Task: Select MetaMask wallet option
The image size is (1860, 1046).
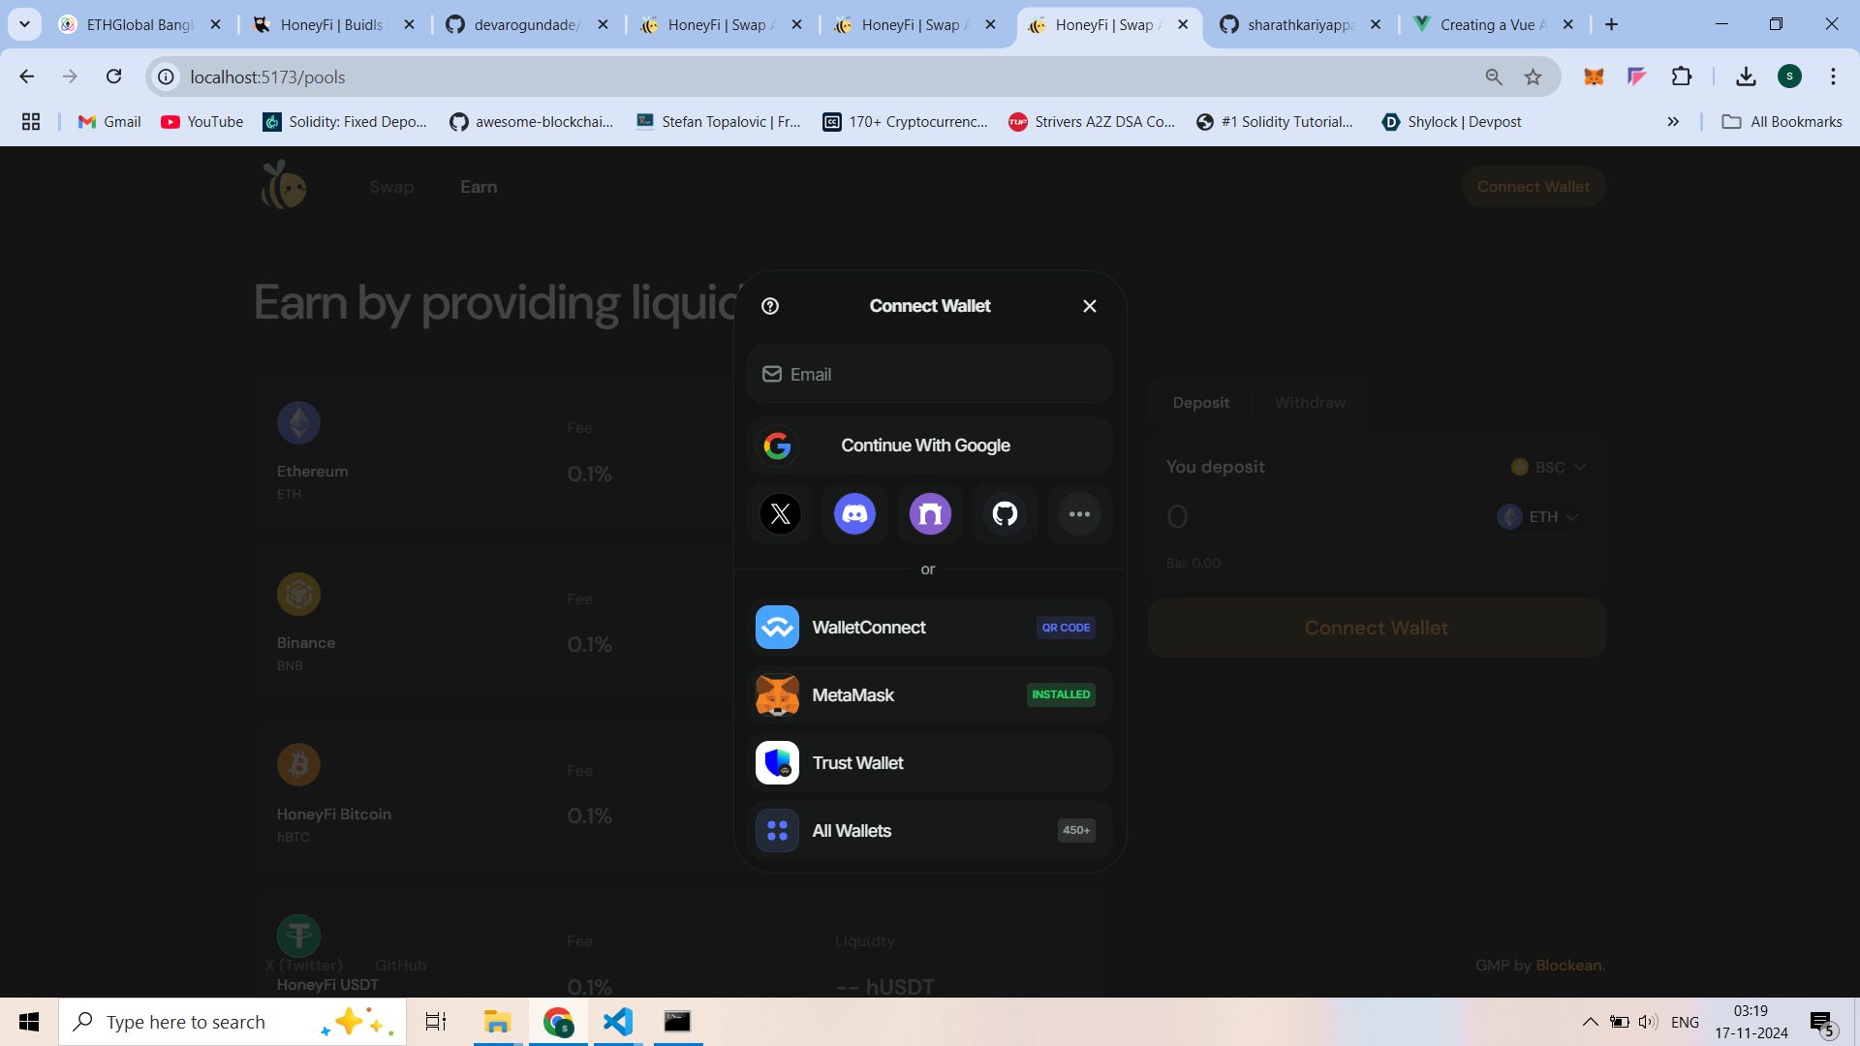Action: pos(929,695)
